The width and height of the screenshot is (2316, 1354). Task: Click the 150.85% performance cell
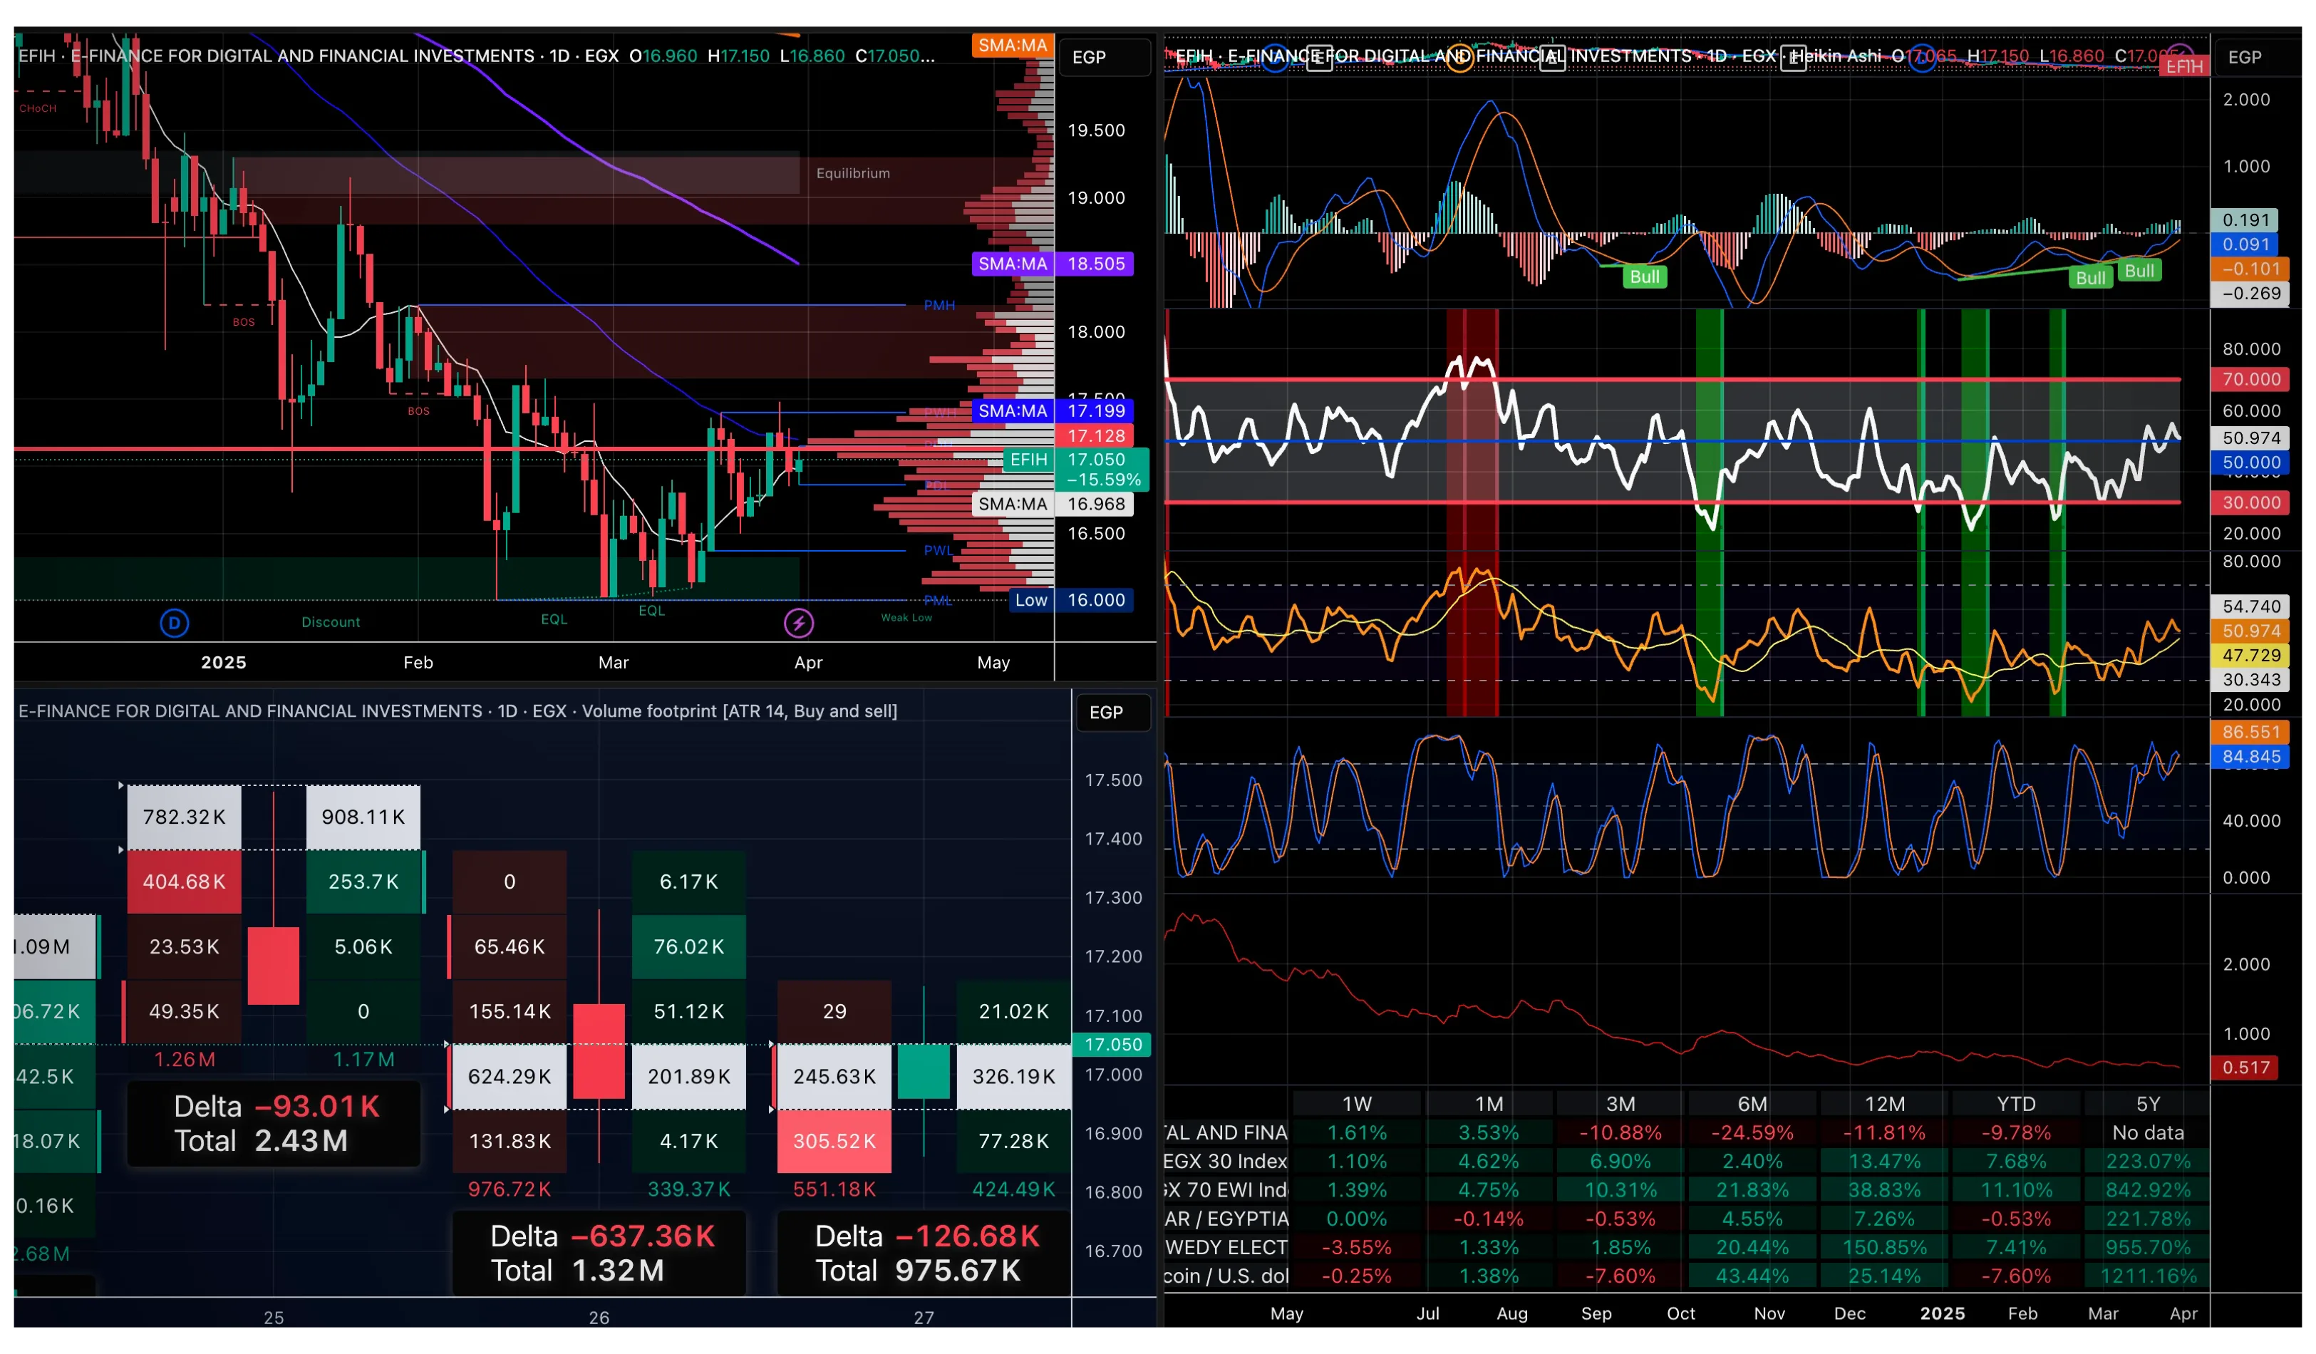pos(1885,1249)
